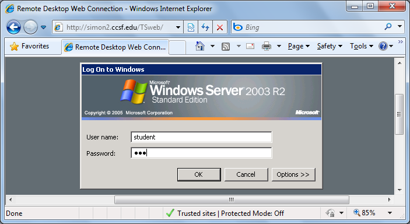Image resolution: width=410 pixels, height=224 pixels.
Task: Close the Internet Explorer window
Action: [x=392, y=6]
